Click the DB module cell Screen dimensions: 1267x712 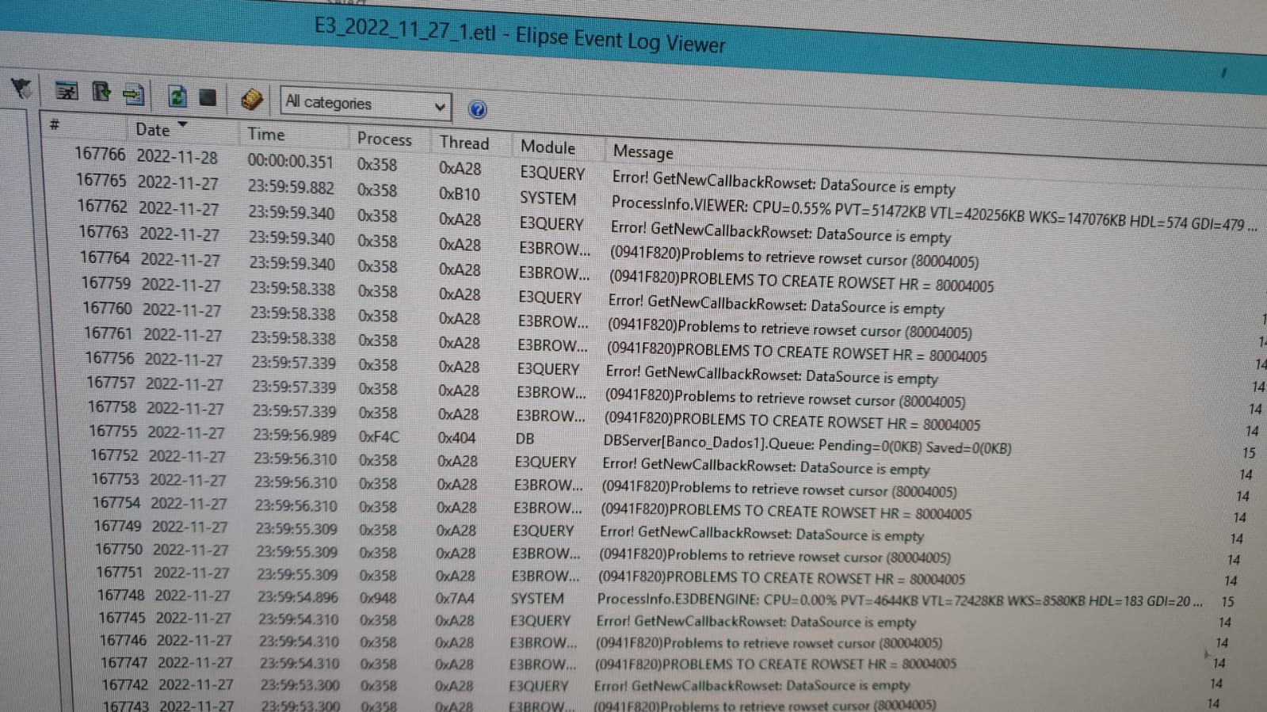coord(525,438)
